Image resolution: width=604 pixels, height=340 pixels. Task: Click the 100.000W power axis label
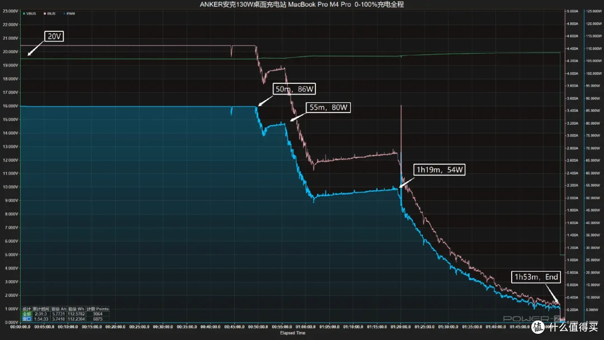[x=593, y=73]
